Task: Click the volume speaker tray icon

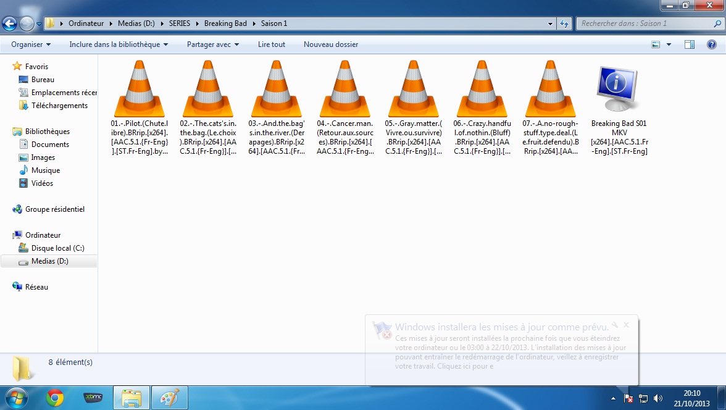Action: 657,398
